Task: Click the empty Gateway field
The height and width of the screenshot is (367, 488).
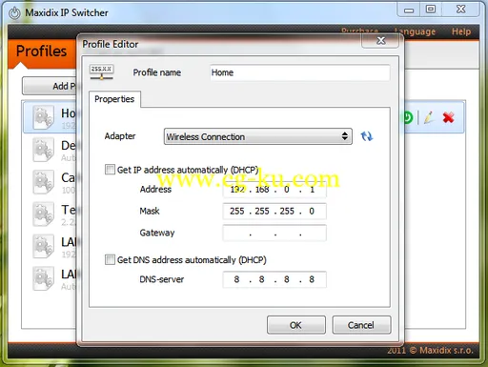Action: coord(274,233)
